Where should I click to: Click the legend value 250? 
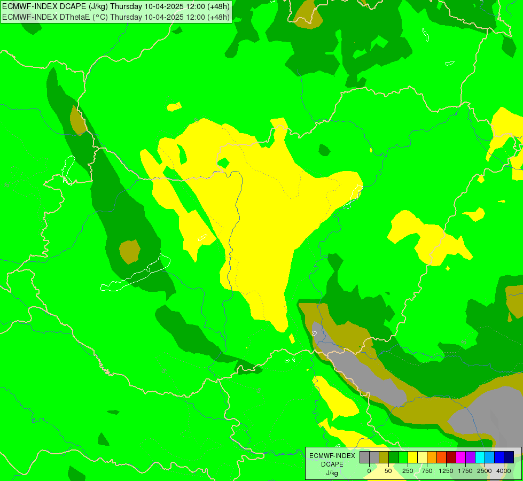[408, 471]
